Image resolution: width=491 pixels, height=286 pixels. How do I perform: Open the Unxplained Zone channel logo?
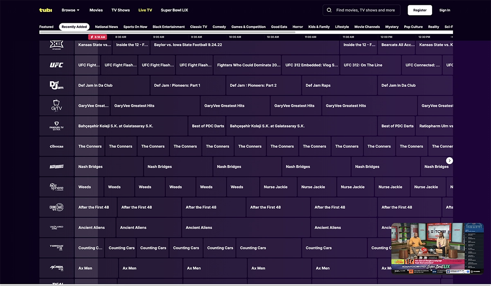point(56,228)
